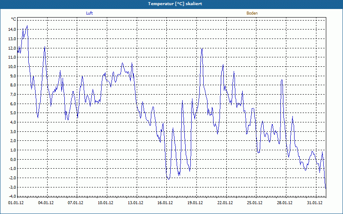Click the 11,0 y-axis value
This screenshot has width=343, height=214.
(x=12, y=57)
